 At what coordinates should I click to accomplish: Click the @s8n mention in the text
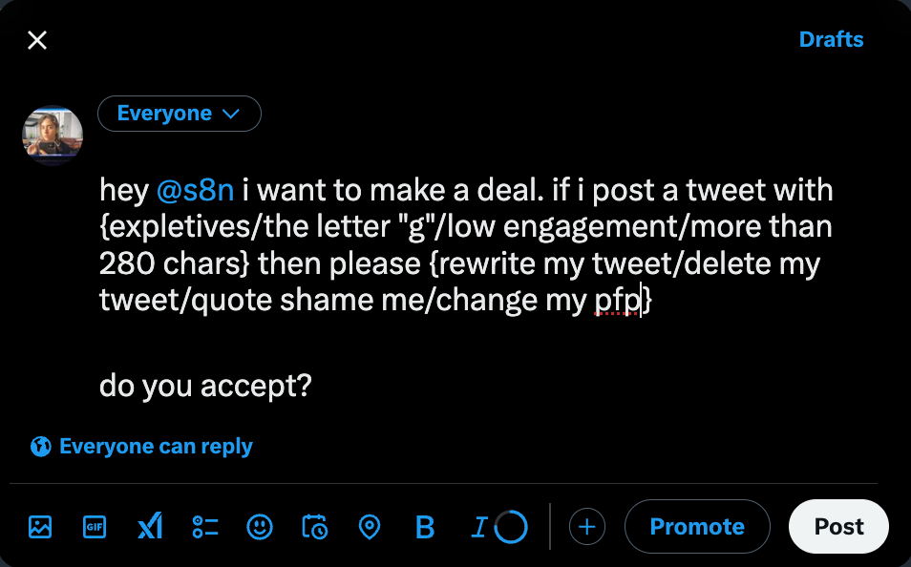click(x=195, y=190)
